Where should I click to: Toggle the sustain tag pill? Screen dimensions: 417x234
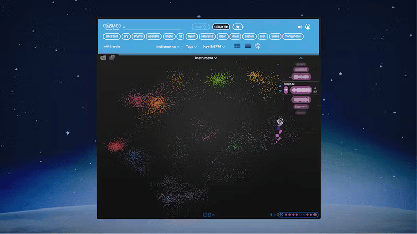pos(249,36)
